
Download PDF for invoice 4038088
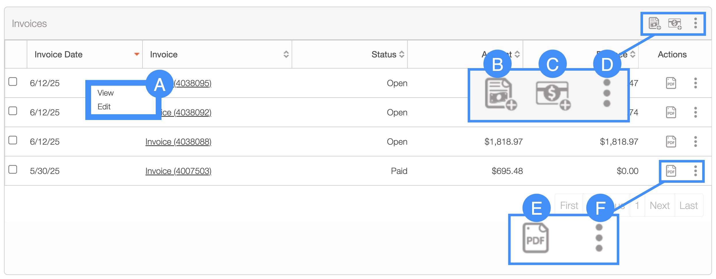coord(671,142)
